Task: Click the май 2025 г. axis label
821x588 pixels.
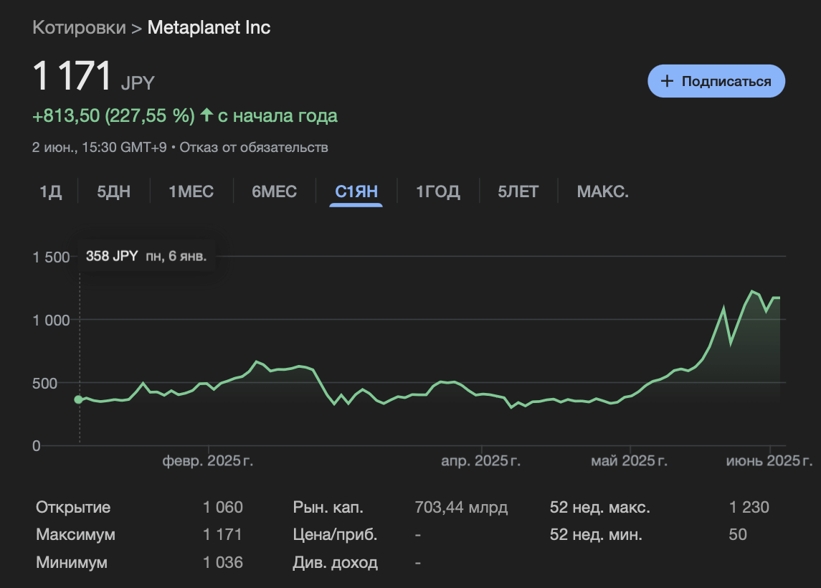Action: coord(630,461)
